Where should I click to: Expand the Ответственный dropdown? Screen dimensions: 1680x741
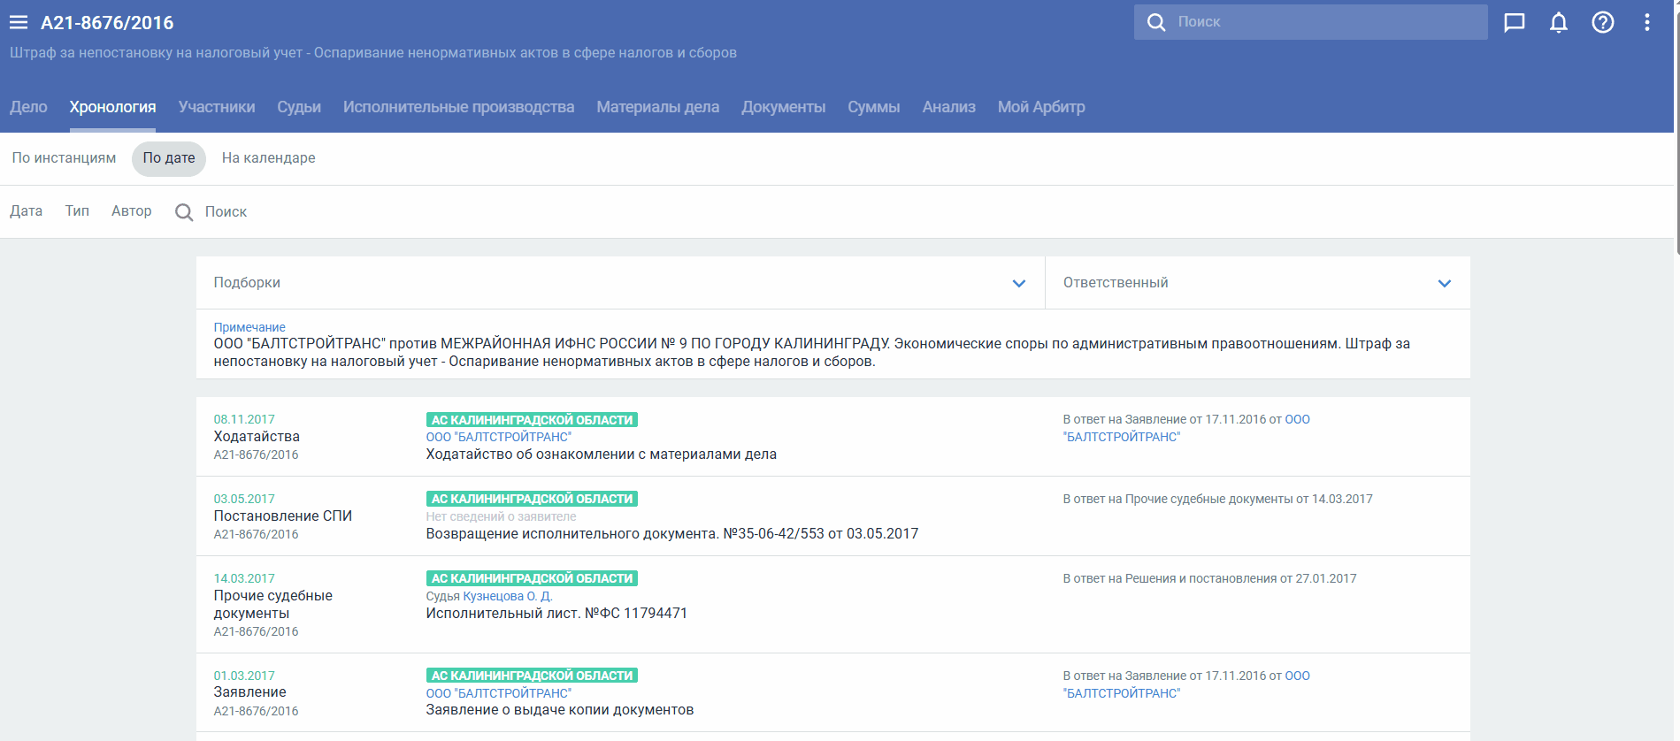point(1445,283)
